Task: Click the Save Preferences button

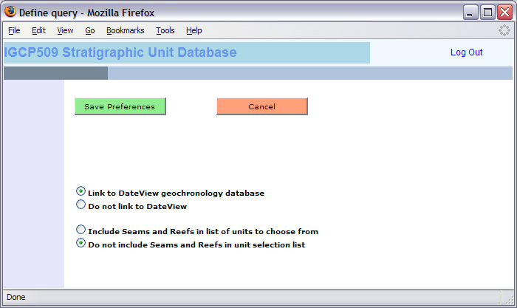Action: pos(120,106)
